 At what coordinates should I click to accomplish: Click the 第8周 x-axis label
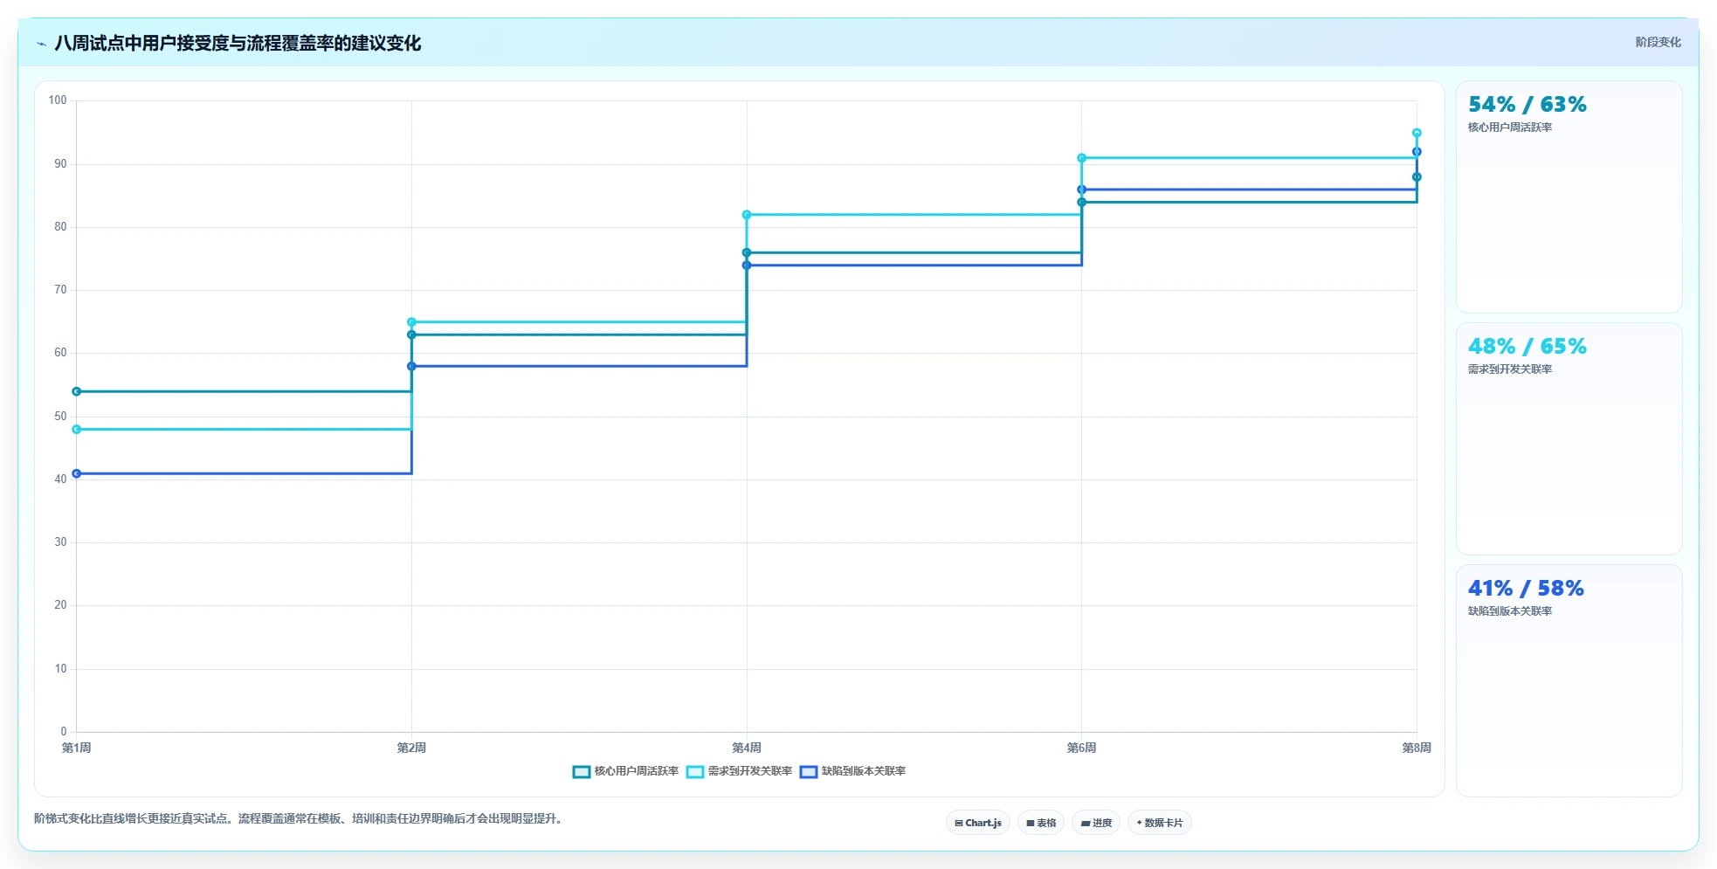[1417, 748]
